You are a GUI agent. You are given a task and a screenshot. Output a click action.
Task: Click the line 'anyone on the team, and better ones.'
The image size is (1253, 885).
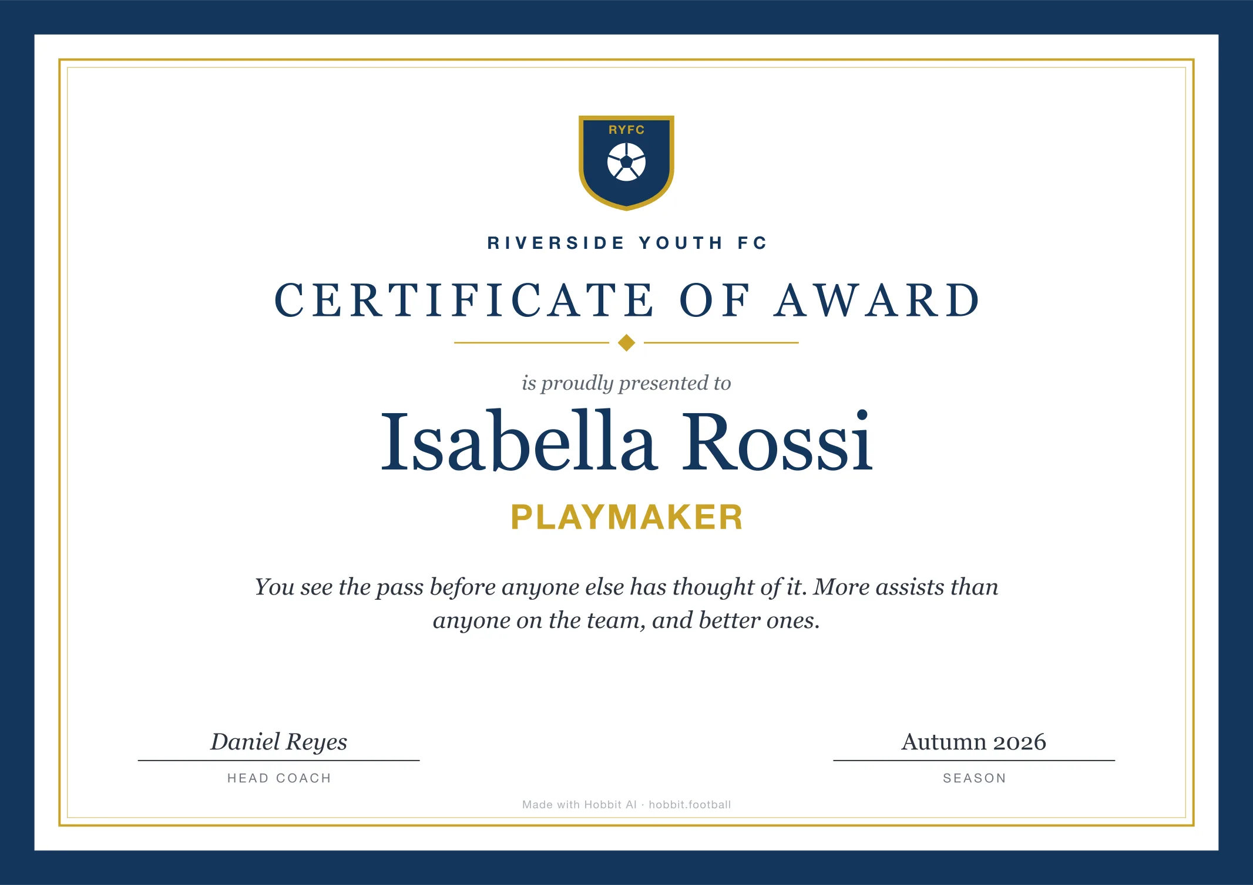(626, 621)
